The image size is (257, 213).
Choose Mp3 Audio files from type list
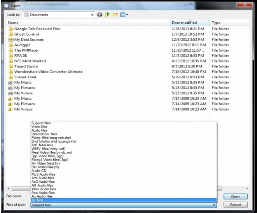43,175
